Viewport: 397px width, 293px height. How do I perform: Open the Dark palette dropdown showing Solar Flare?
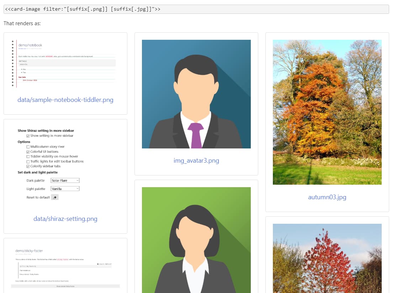[x=65, y=180]
